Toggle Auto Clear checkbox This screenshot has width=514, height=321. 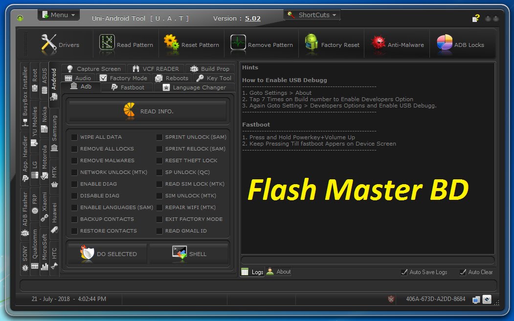point(463,272)
